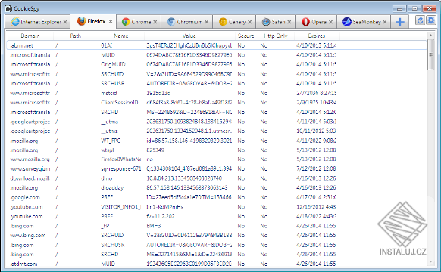The width and height of the screenshot is (441, 272).
Task: Switch to the Canary tab
Action: tap(234, 22)
